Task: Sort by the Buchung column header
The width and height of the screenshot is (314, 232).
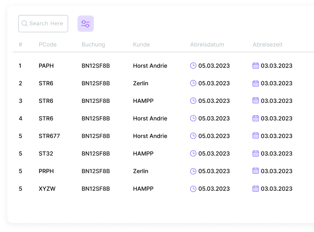Action: pos(93,45)
